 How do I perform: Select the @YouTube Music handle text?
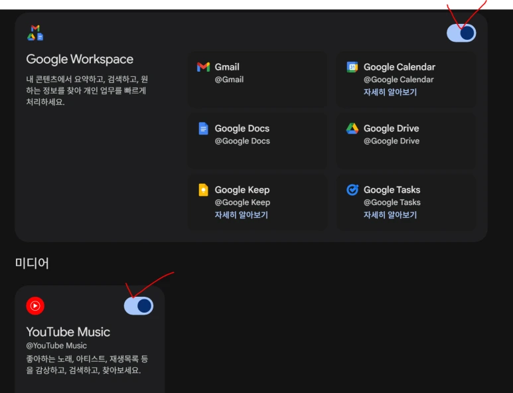click(x=56, y=346)
